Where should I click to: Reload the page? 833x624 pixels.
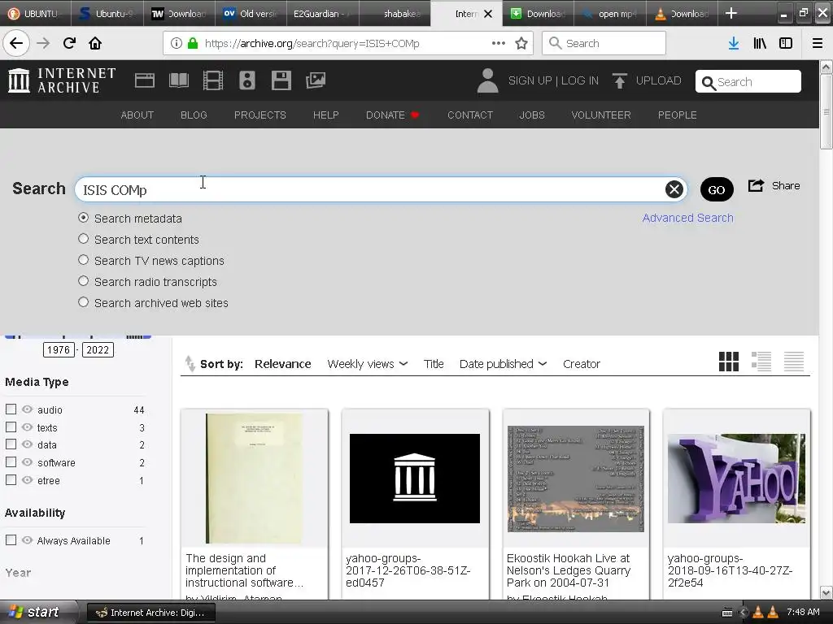click(x=69, y=43)
